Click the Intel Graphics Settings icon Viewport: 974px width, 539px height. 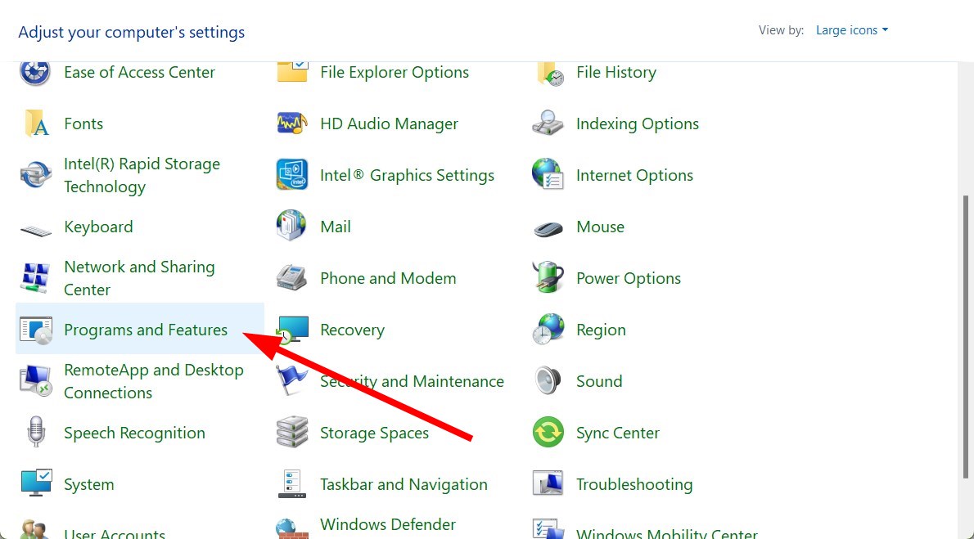(x=292, y=175)
